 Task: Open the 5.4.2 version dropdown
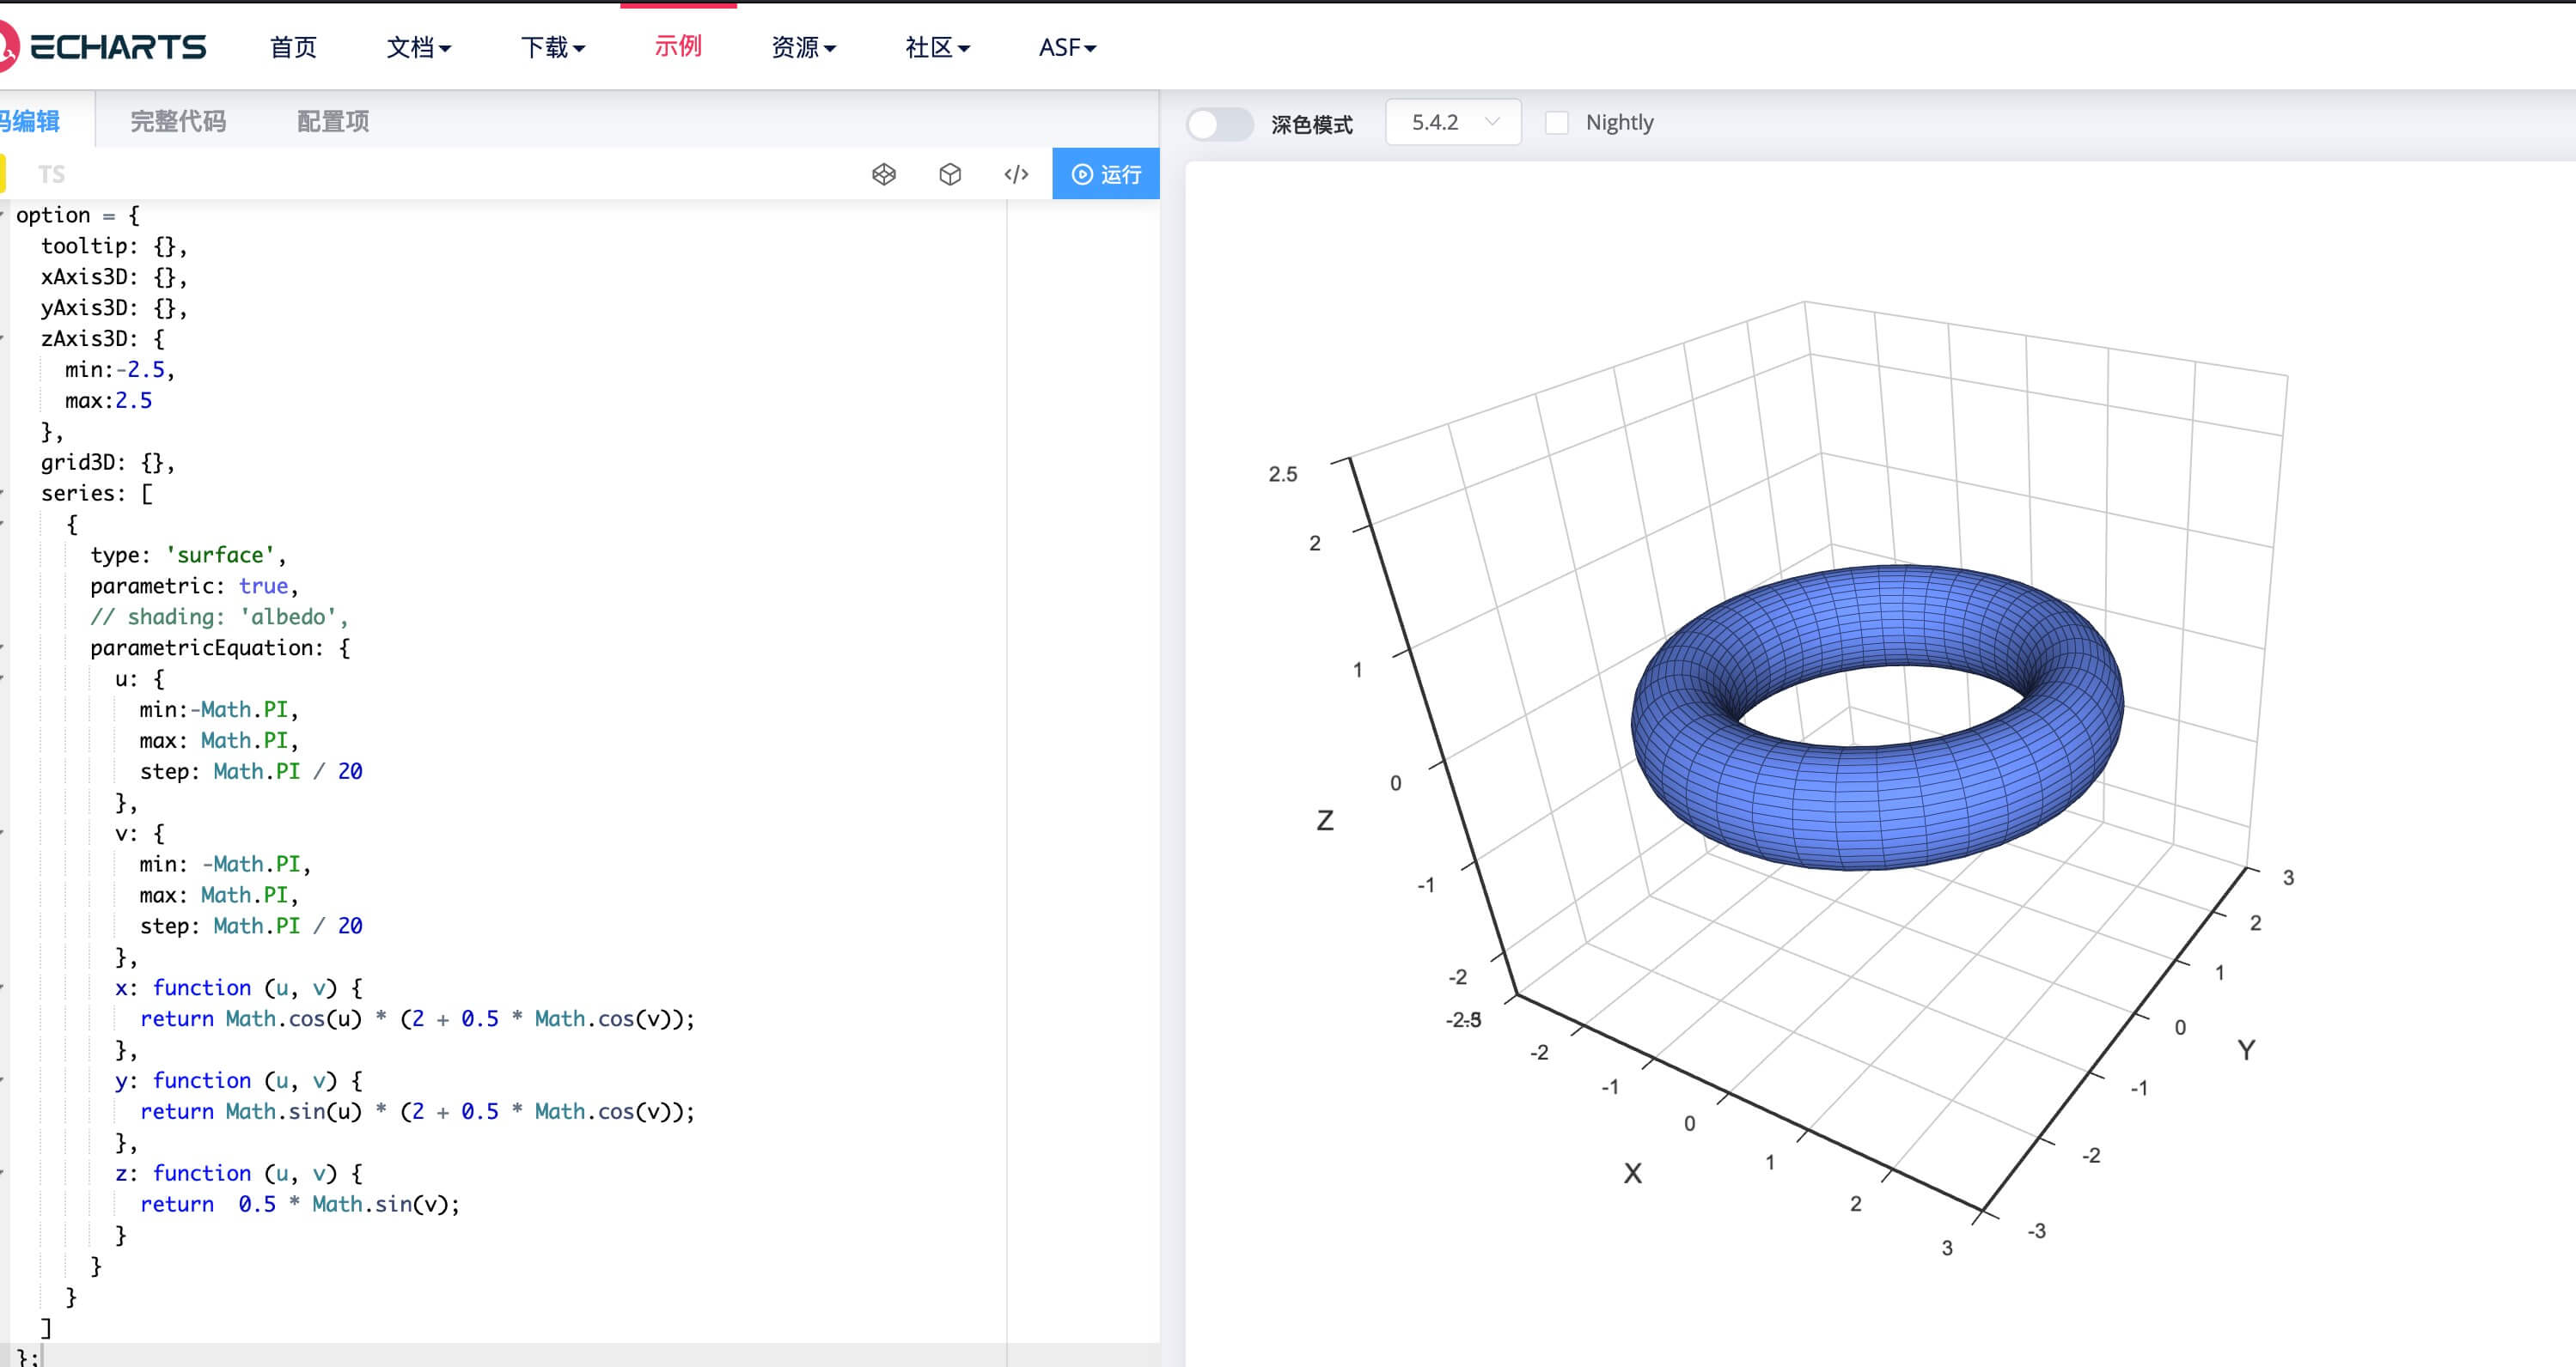pos(1453,123)
